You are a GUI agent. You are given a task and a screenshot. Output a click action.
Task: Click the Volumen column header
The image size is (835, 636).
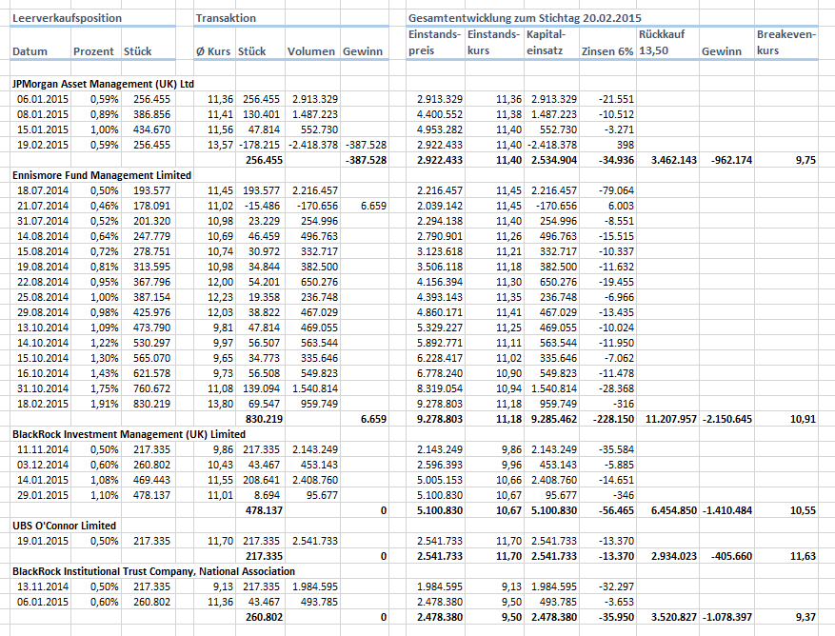pos(311,51)
